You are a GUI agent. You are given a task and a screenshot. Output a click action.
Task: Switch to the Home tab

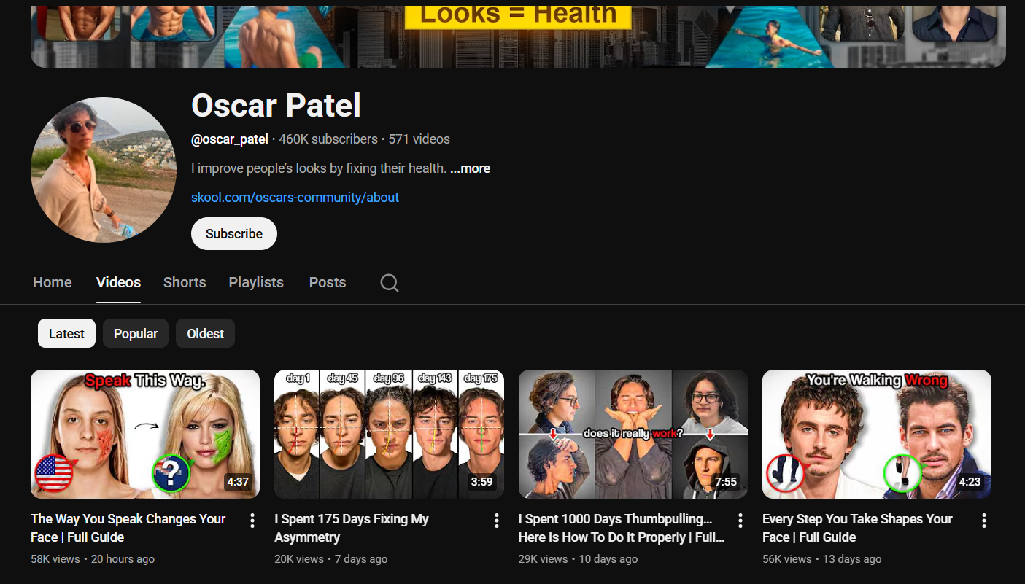coord(53,283)
